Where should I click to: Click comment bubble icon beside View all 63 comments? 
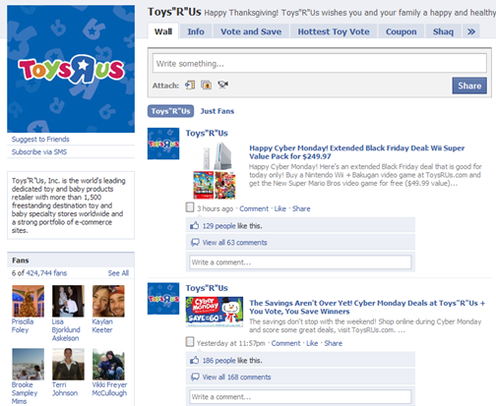coord(195,243)
